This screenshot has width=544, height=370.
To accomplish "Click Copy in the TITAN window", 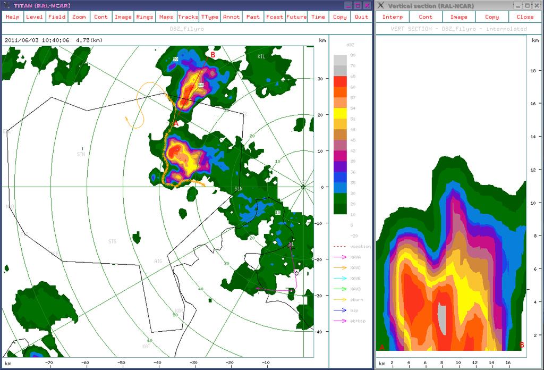I will (x=339, y=16).
